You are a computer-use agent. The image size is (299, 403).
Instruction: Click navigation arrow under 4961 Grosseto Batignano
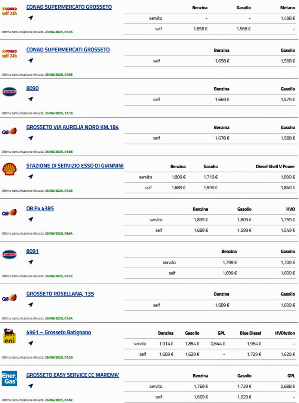click(31, 343)
